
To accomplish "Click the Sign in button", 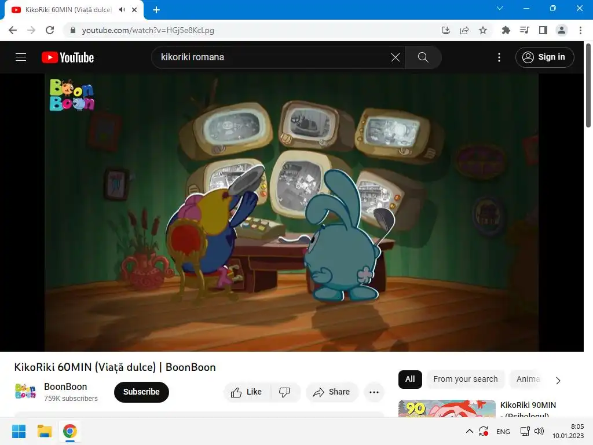I will [544, 57].
